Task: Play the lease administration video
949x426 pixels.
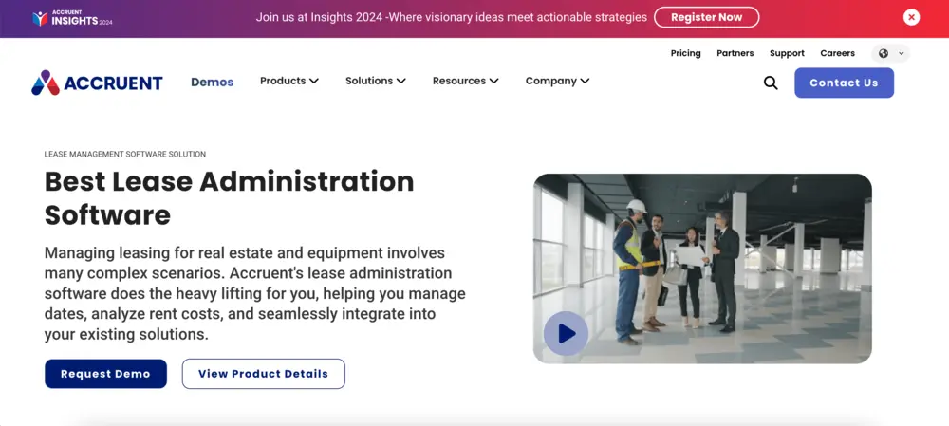Action: pos(566,333)
